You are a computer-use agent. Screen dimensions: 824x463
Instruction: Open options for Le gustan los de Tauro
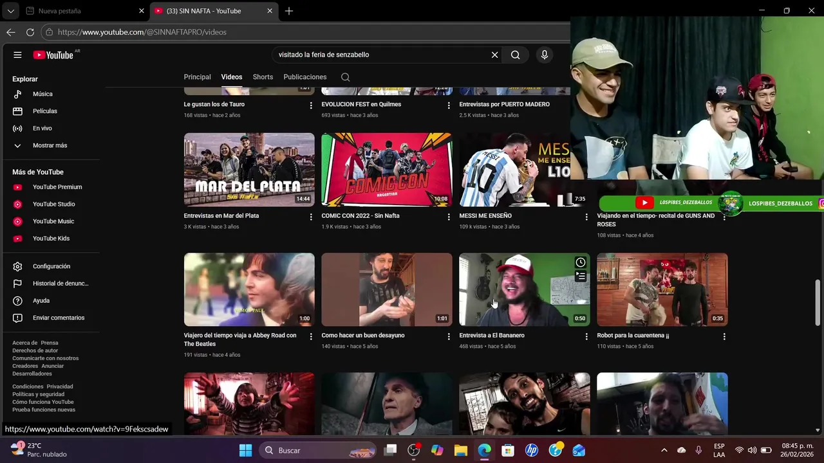(x=311, y=105)
